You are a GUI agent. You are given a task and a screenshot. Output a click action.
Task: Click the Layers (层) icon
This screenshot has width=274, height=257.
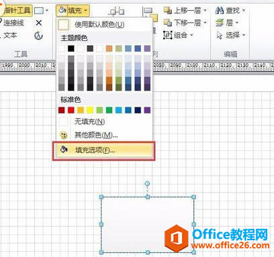pos(220,23)
